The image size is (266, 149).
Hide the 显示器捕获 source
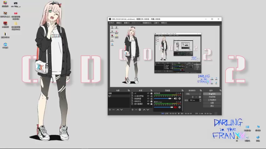[148, 104]
